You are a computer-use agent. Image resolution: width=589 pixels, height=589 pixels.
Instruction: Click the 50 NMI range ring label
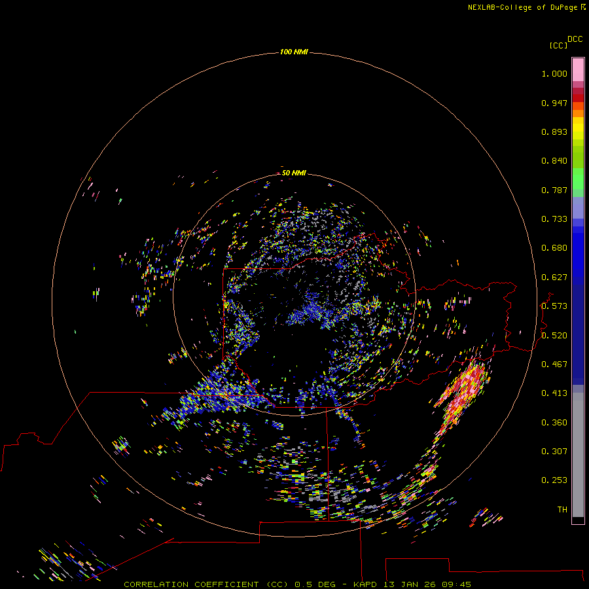[x=294, y=173]
